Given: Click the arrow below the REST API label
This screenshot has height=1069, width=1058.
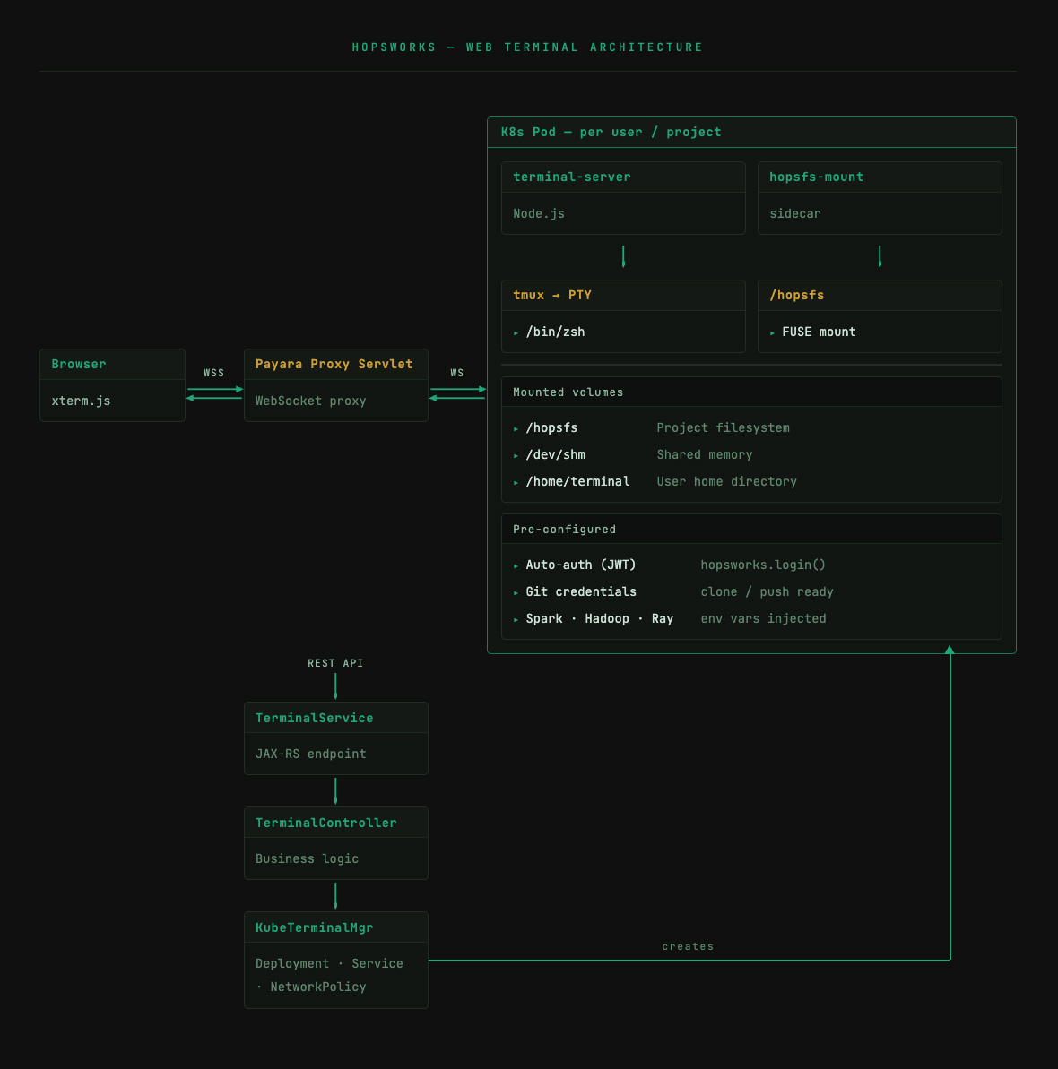Looking at the screenshot, I should tap(335, 686).
